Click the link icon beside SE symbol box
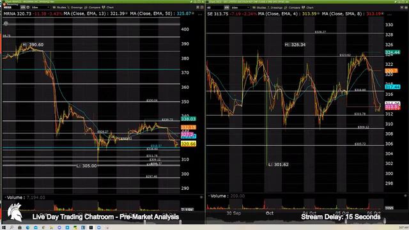409x230 pixels. (x=227, y=8)
